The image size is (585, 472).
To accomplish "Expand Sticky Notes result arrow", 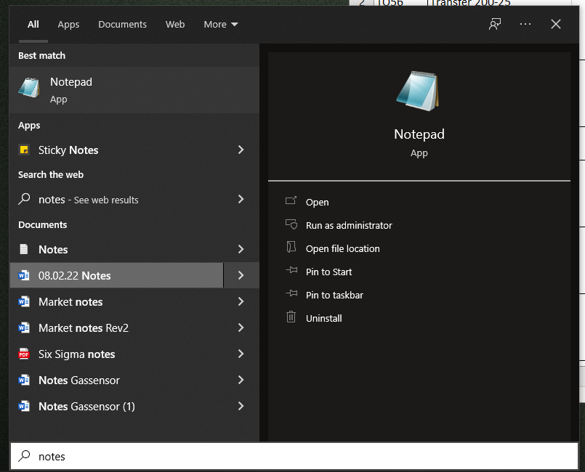I will pos(241,150).
